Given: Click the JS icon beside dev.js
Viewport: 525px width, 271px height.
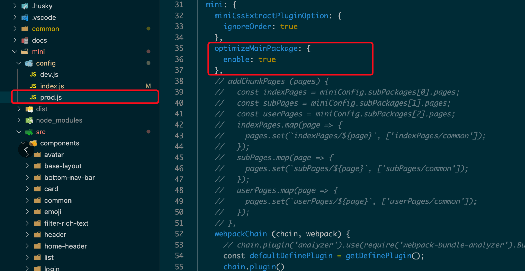Looking at the screenshot, I should coord(33,75).
